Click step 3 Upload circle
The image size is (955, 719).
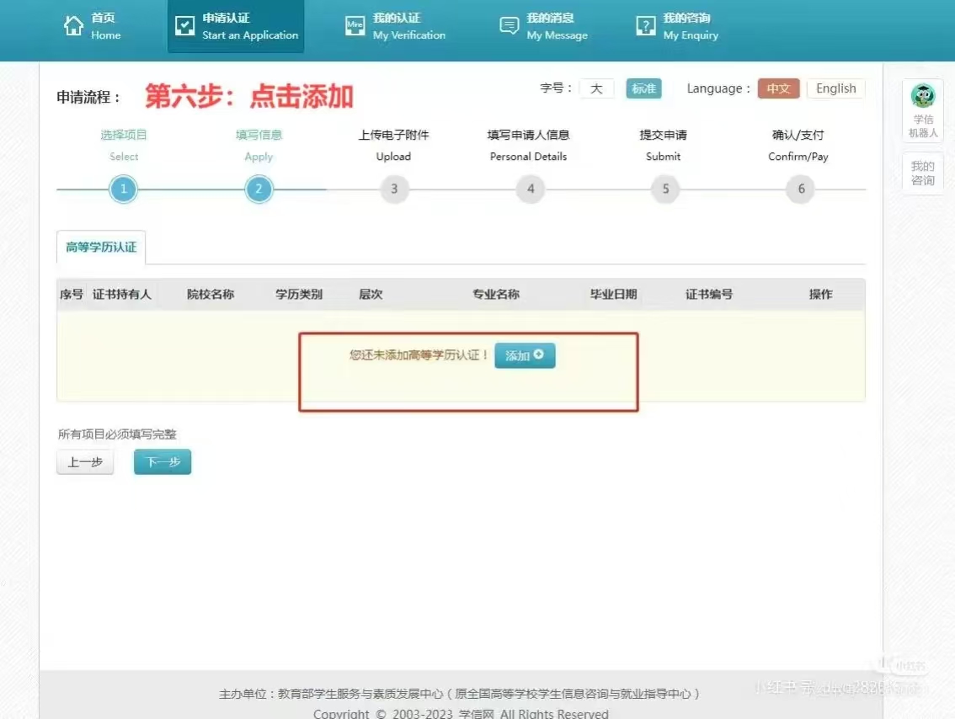[x=394, y=189]
